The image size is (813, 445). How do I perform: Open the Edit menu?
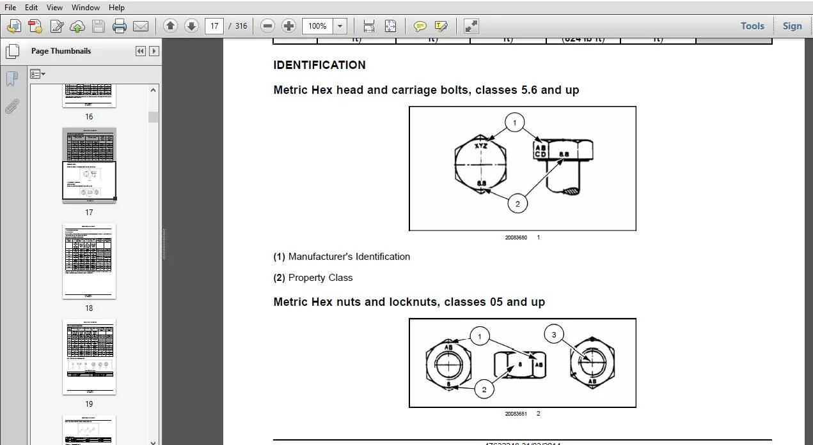(31, 8)
